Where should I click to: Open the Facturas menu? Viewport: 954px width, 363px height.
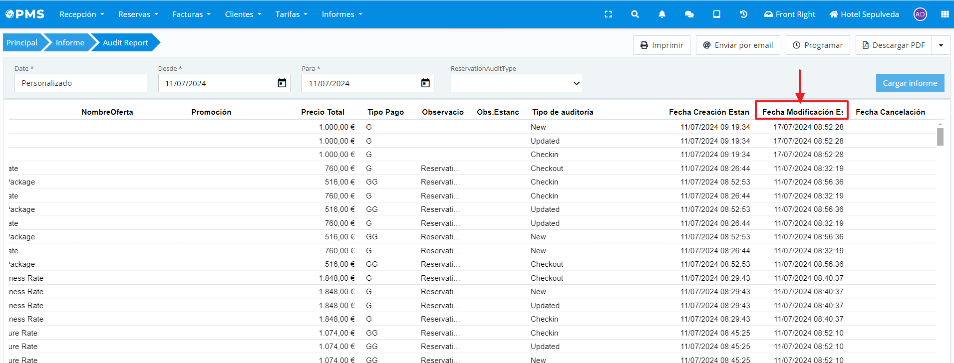[x=191, y=14]
